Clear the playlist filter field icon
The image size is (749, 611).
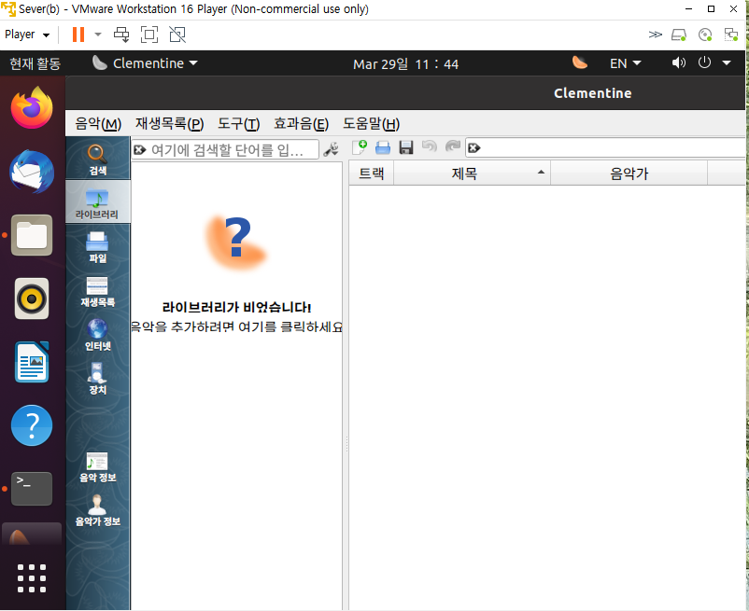473,148
